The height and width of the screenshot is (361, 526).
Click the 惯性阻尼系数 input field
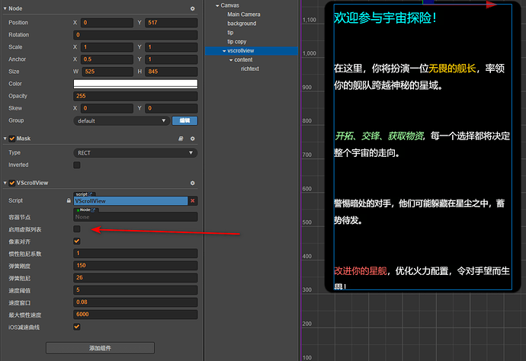click(x=135, y=254)
